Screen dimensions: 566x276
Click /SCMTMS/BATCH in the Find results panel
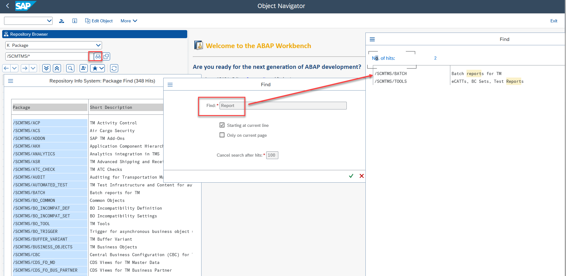tap(391, 73)
